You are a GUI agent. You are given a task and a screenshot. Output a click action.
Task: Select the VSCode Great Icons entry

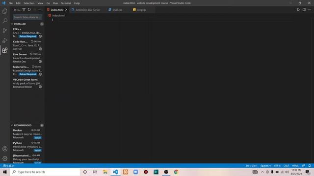pos(27,83)
